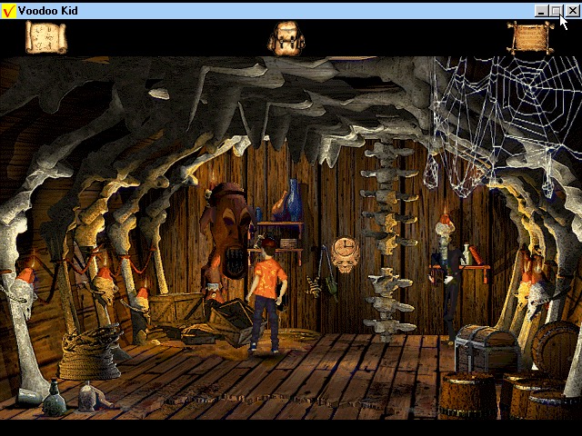582x436 pixels.
Task: Click the red book on right shelf
Action: pos(477,255)
